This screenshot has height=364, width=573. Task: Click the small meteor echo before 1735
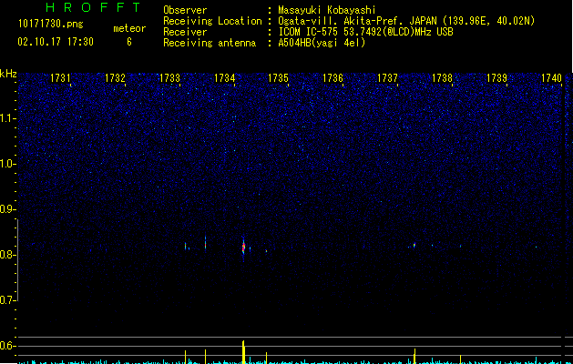point(266,251)
